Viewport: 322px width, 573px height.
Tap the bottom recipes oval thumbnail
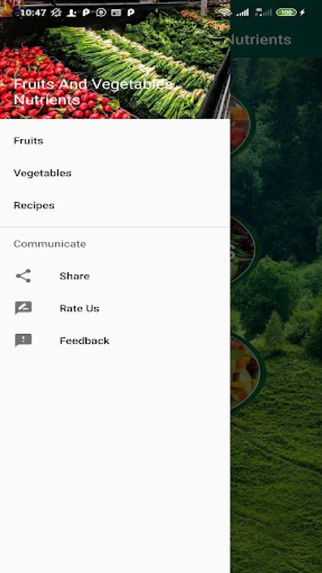(x=246, y=372)
